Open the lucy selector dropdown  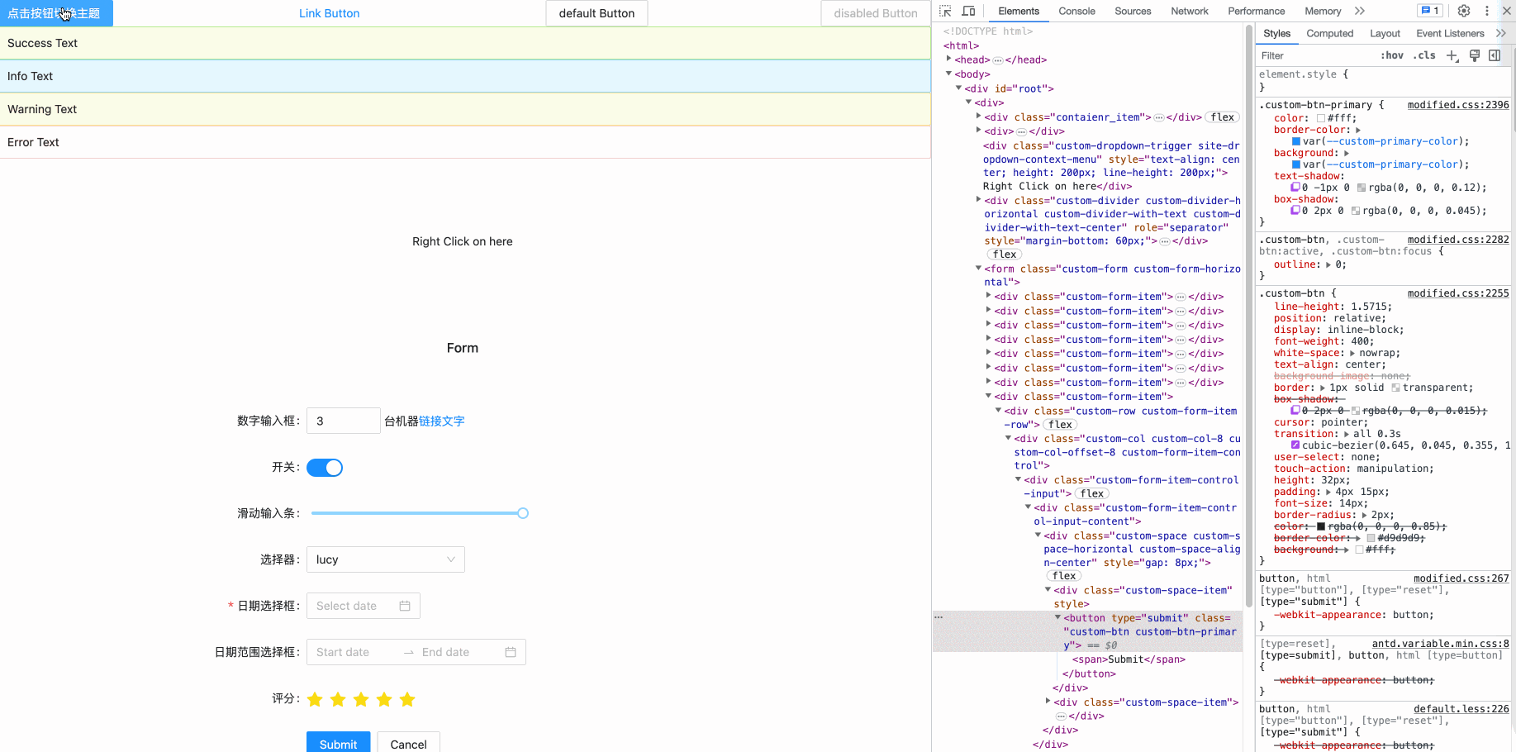tap(385, 559)
